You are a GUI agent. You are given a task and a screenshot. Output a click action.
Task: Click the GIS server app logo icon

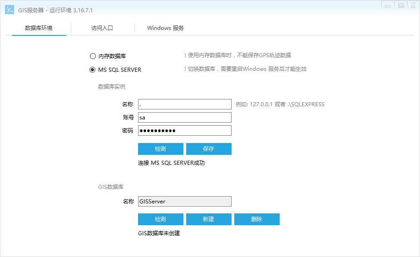[10, 10]
